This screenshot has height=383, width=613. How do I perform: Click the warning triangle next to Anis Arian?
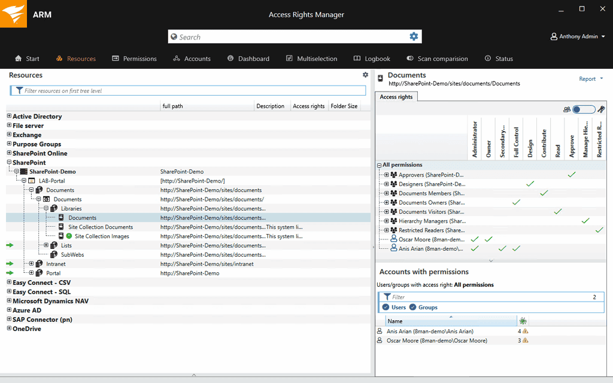coord(524,331)
